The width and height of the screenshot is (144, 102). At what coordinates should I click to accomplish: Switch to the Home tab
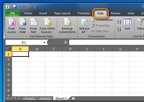[x=28, y=13]
